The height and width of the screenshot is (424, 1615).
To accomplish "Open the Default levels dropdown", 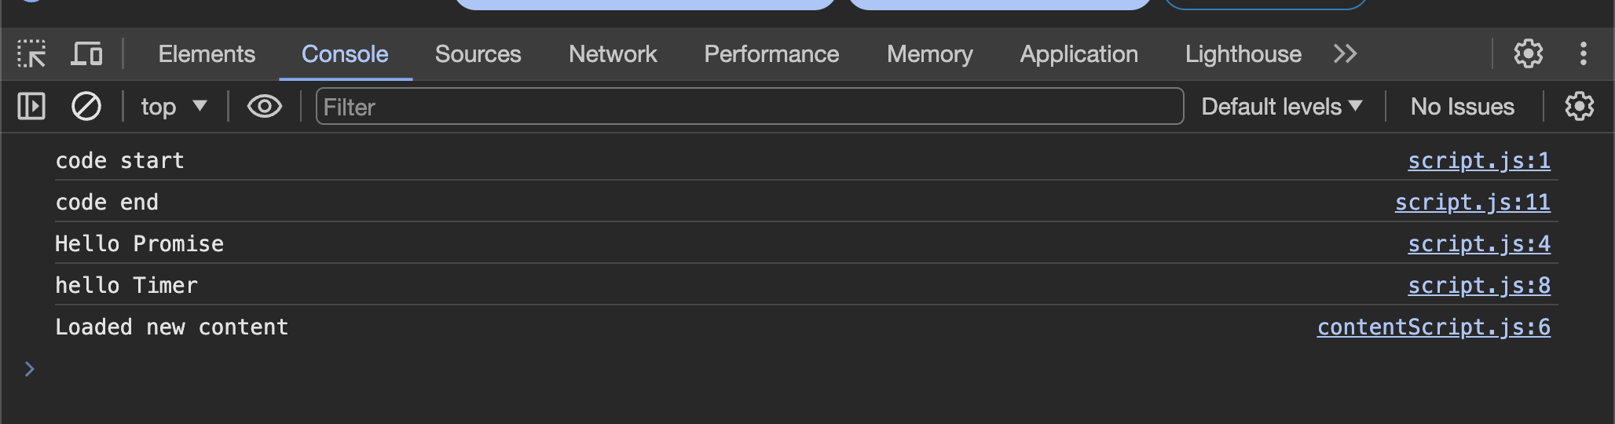I will [x=1281, y=106].
